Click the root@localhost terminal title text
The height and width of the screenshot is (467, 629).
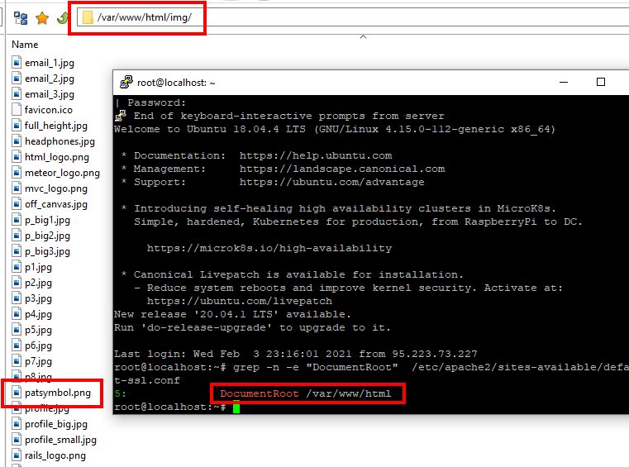click(x=176, y=83)
